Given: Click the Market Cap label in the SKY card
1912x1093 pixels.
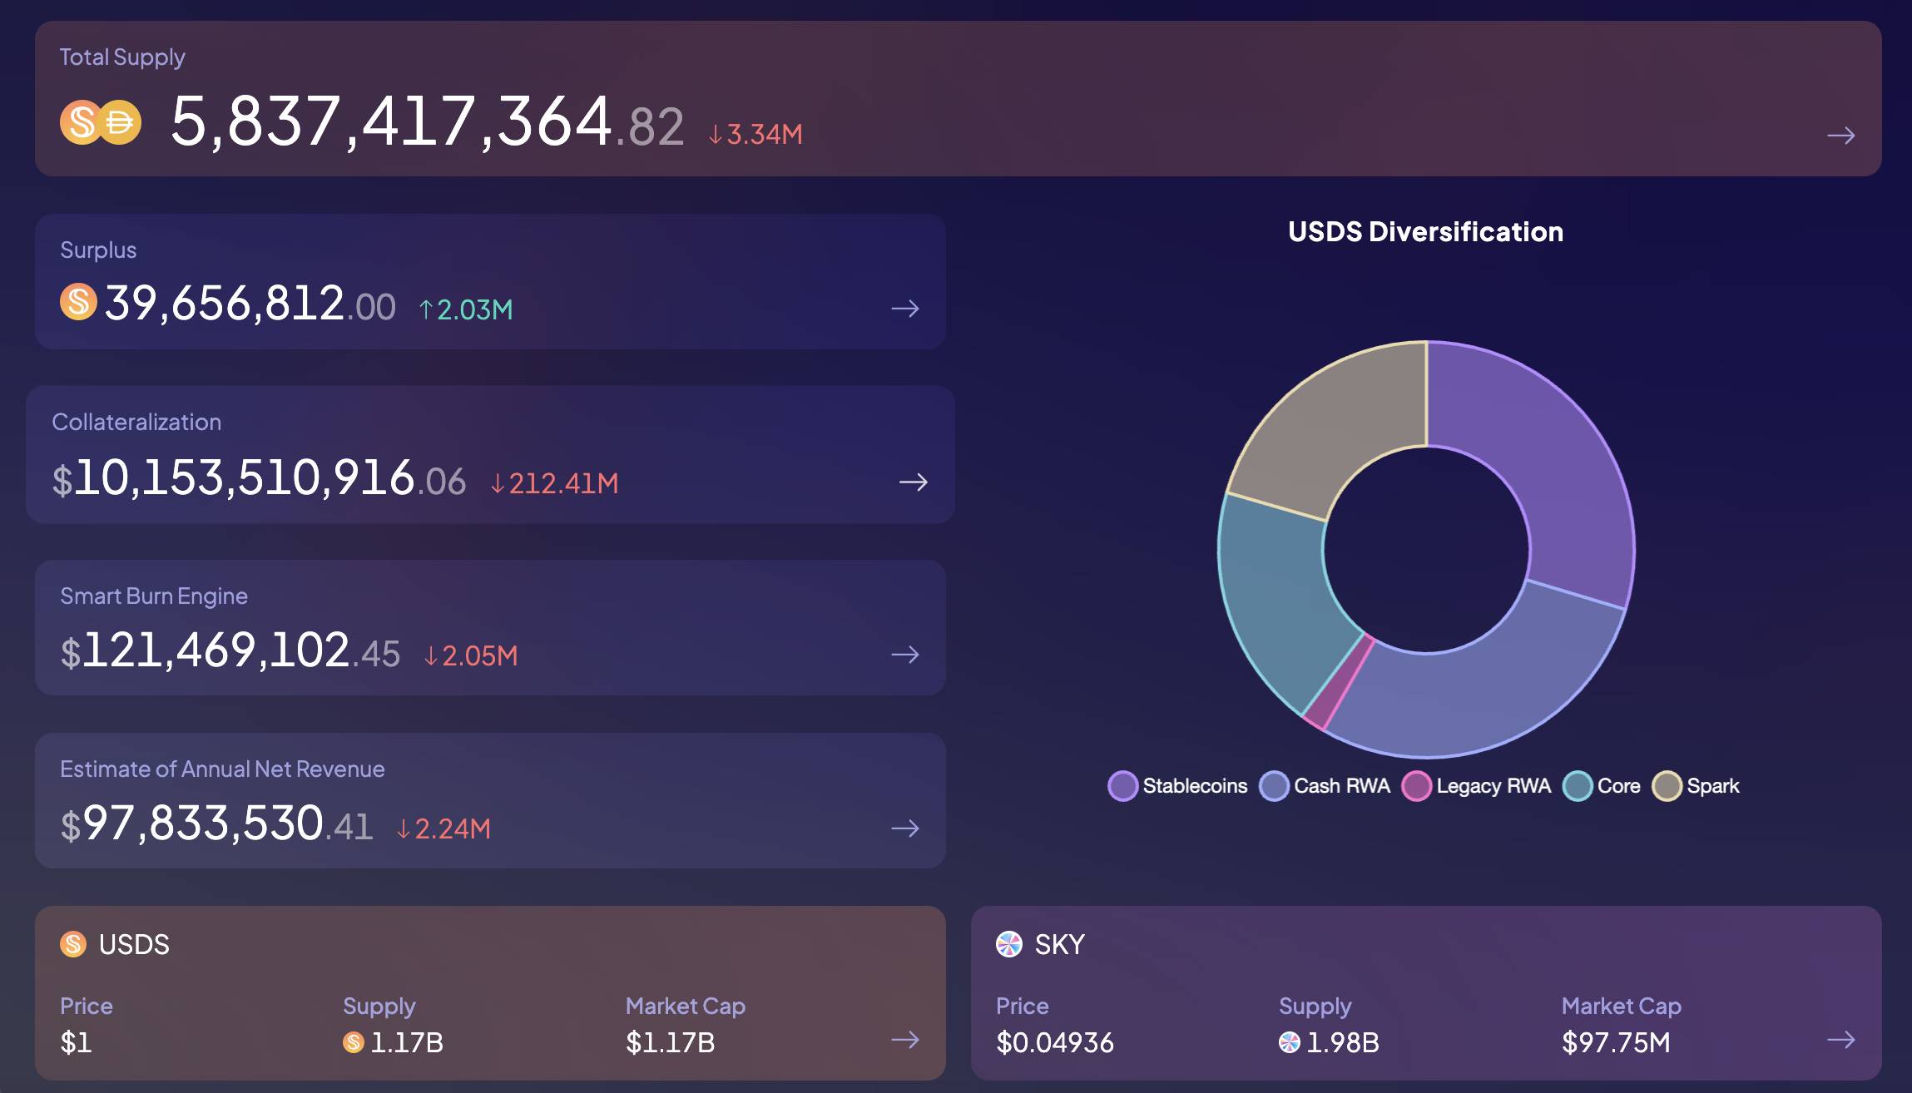Looking at the screenshot, I should 1621,1006.
